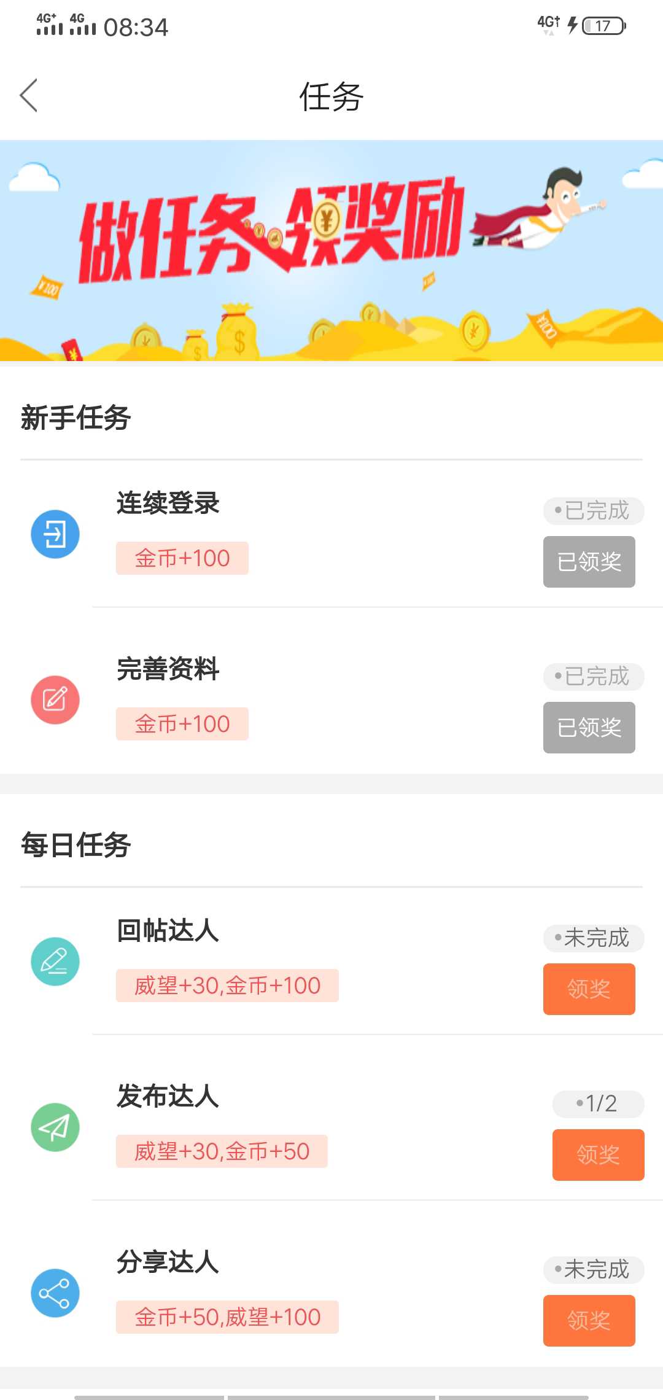
Task: Tap the 1/2 progress badge of 发布达人
Action: click(599, 1104)
